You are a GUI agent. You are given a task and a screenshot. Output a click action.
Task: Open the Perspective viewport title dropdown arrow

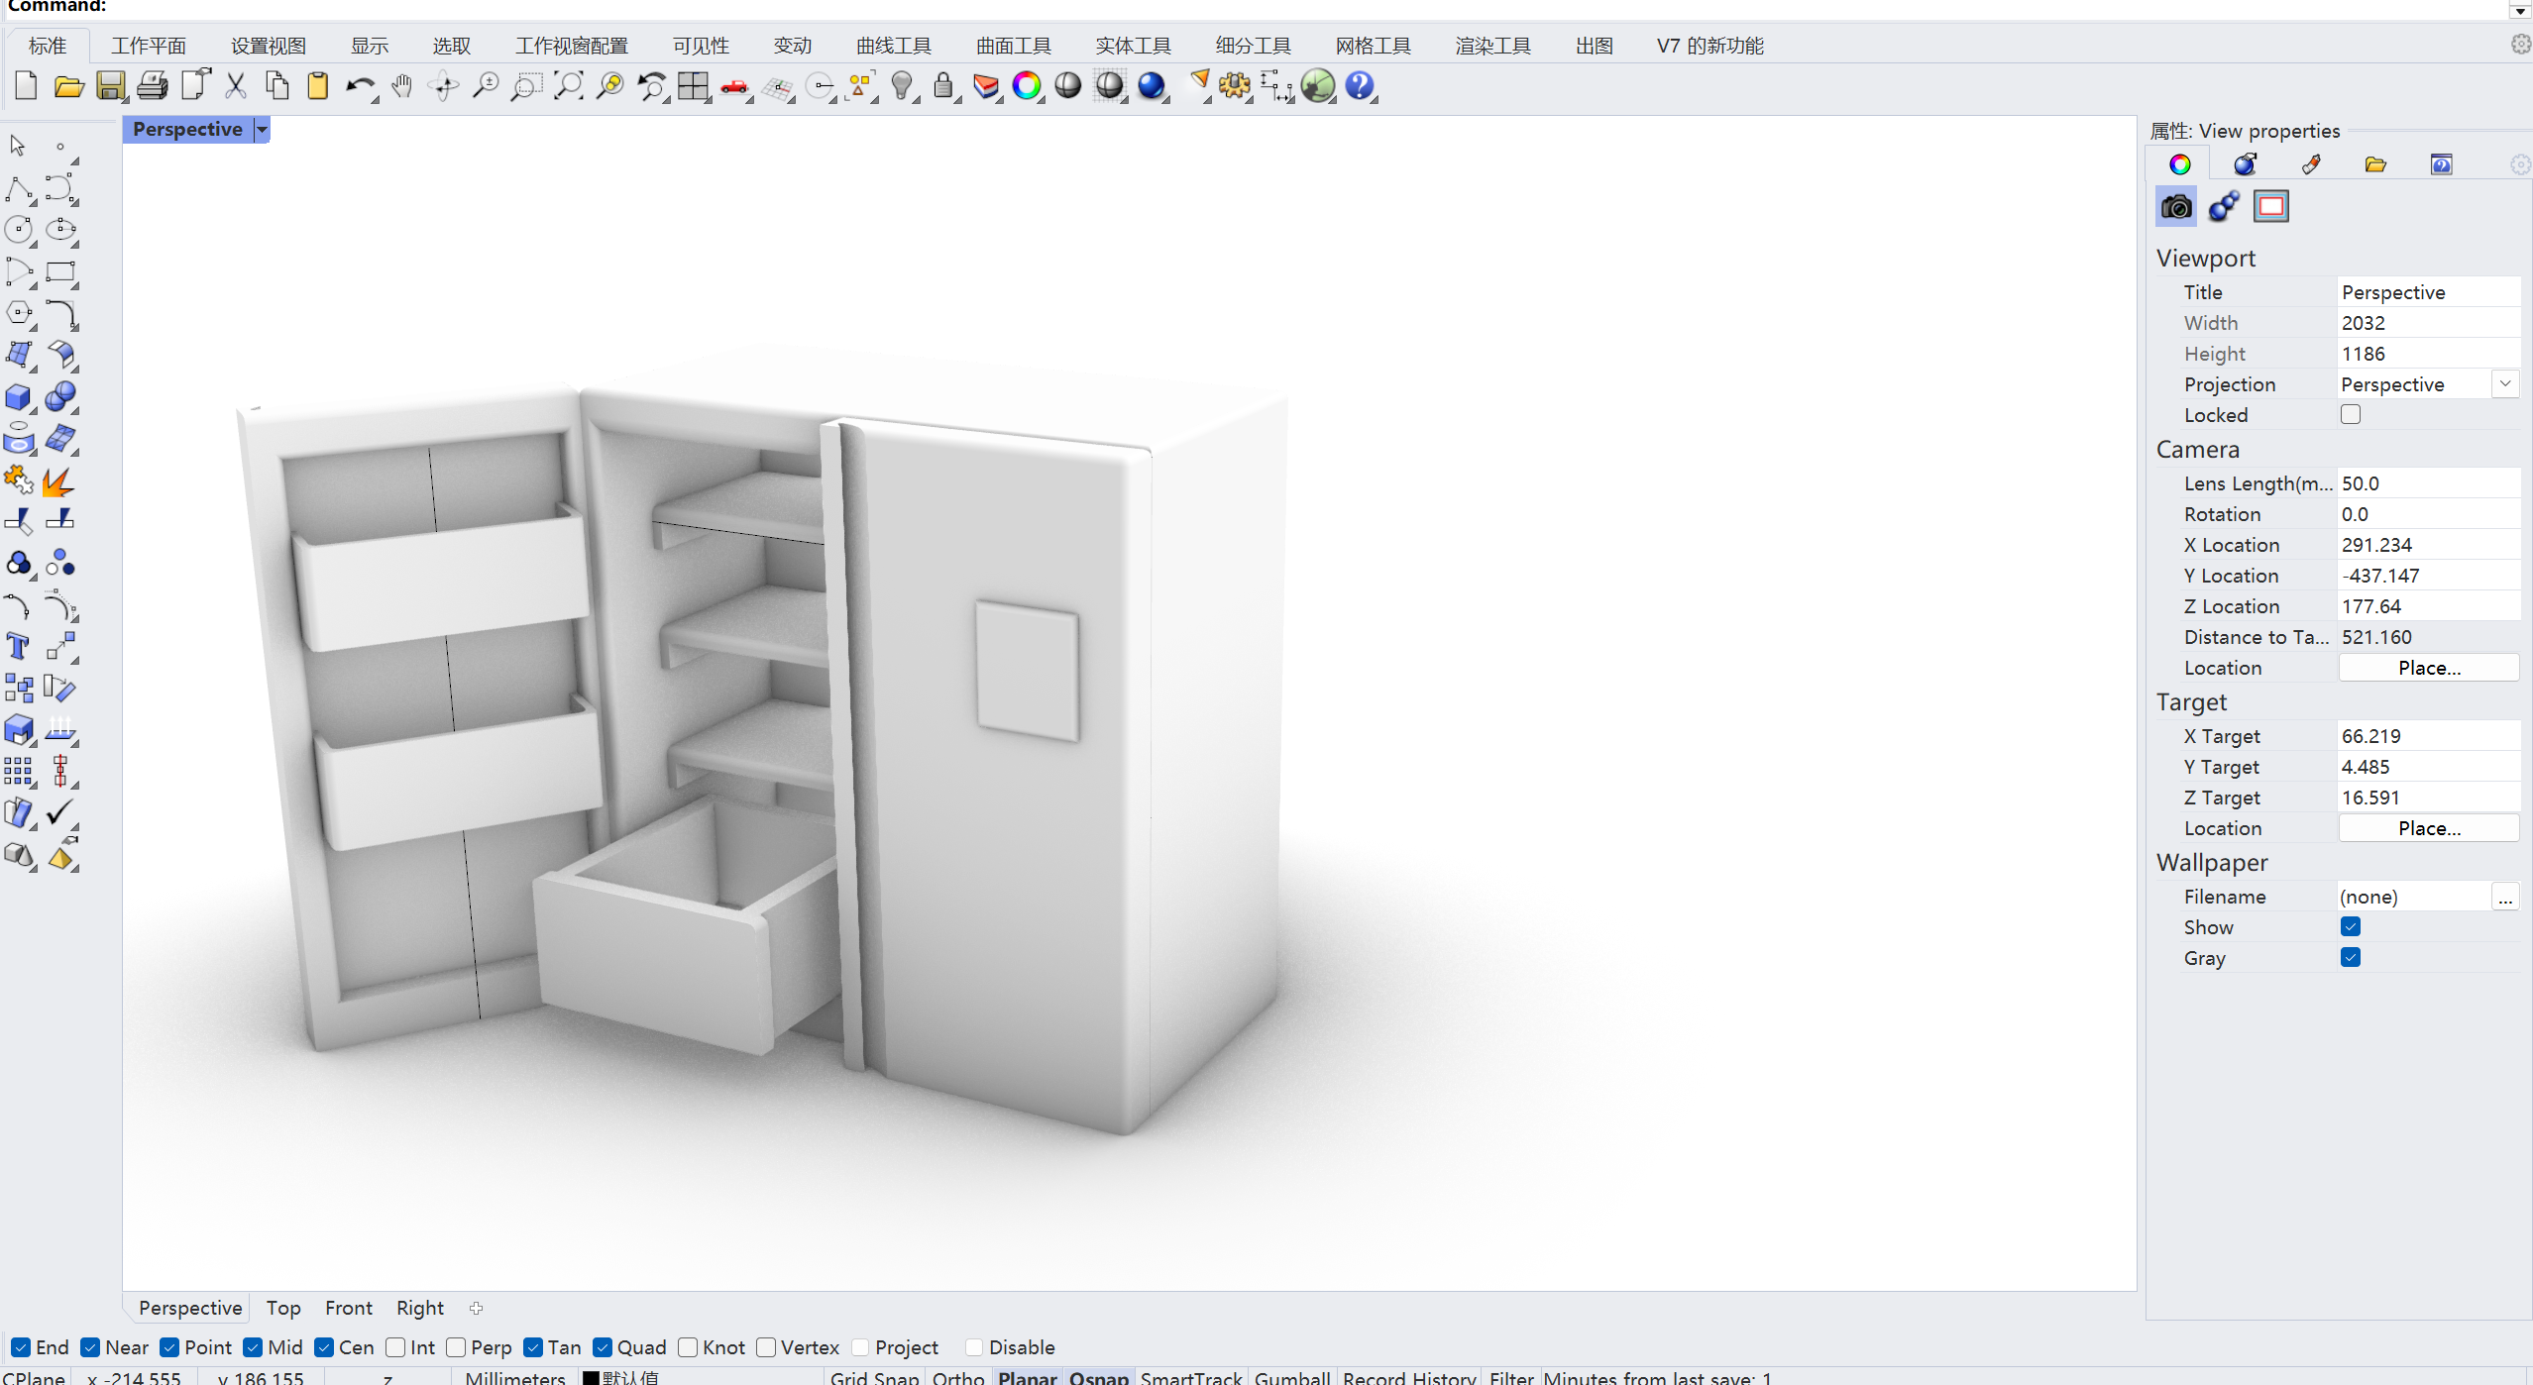[x=262, y=130]
